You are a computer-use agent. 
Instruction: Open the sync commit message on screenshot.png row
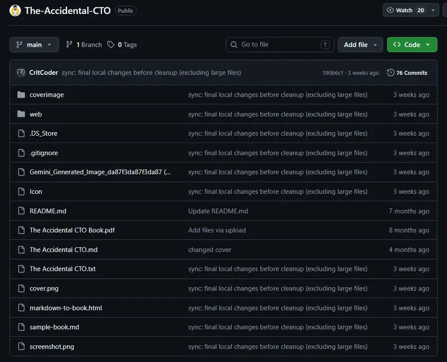[278, 346]
